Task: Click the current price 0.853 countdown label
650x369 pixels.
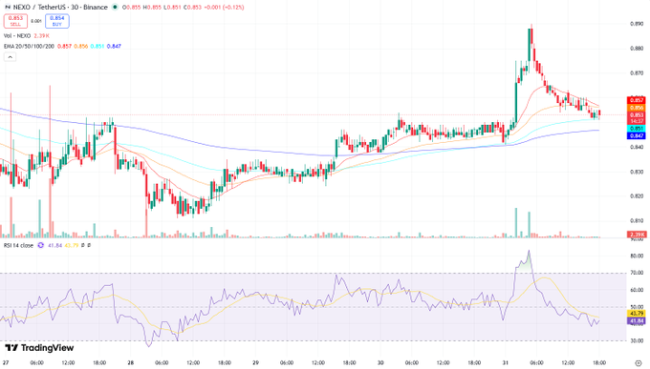Action: pos(637,118)
